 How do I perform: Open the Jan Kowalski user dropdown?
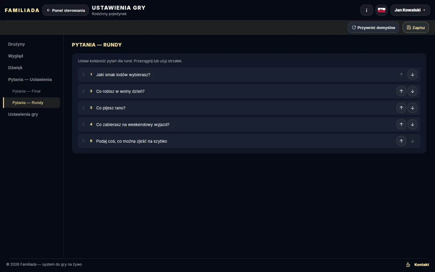click(x=410, y=10)
